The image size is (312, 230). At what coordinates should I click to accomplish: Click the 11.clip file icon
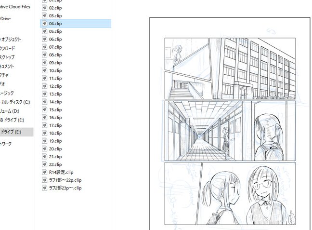(x=45, y=78)
